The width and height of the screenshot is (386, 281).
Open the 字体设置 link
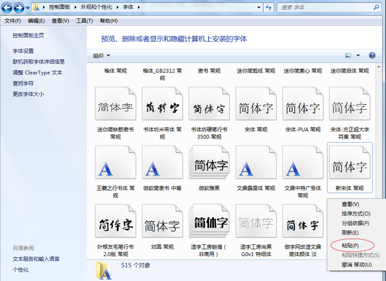point(23,51)
